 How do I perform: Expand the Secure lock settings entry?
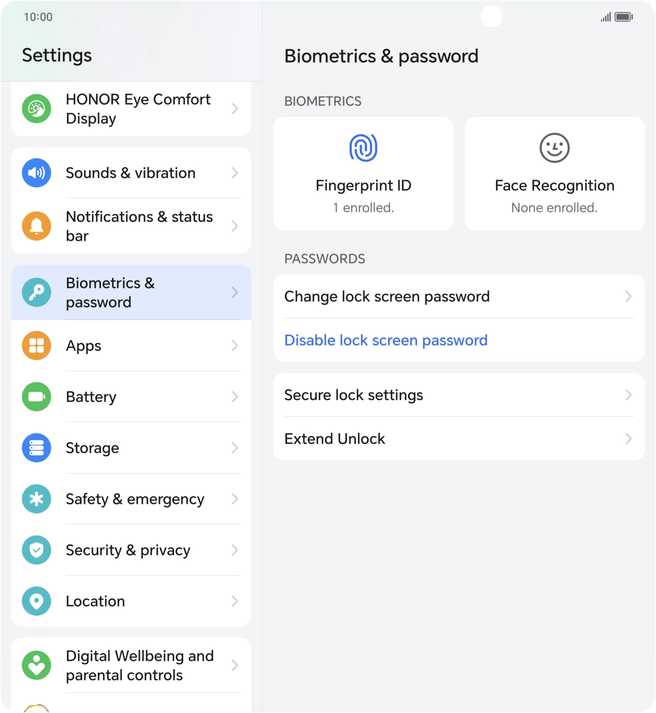[458, 395]
